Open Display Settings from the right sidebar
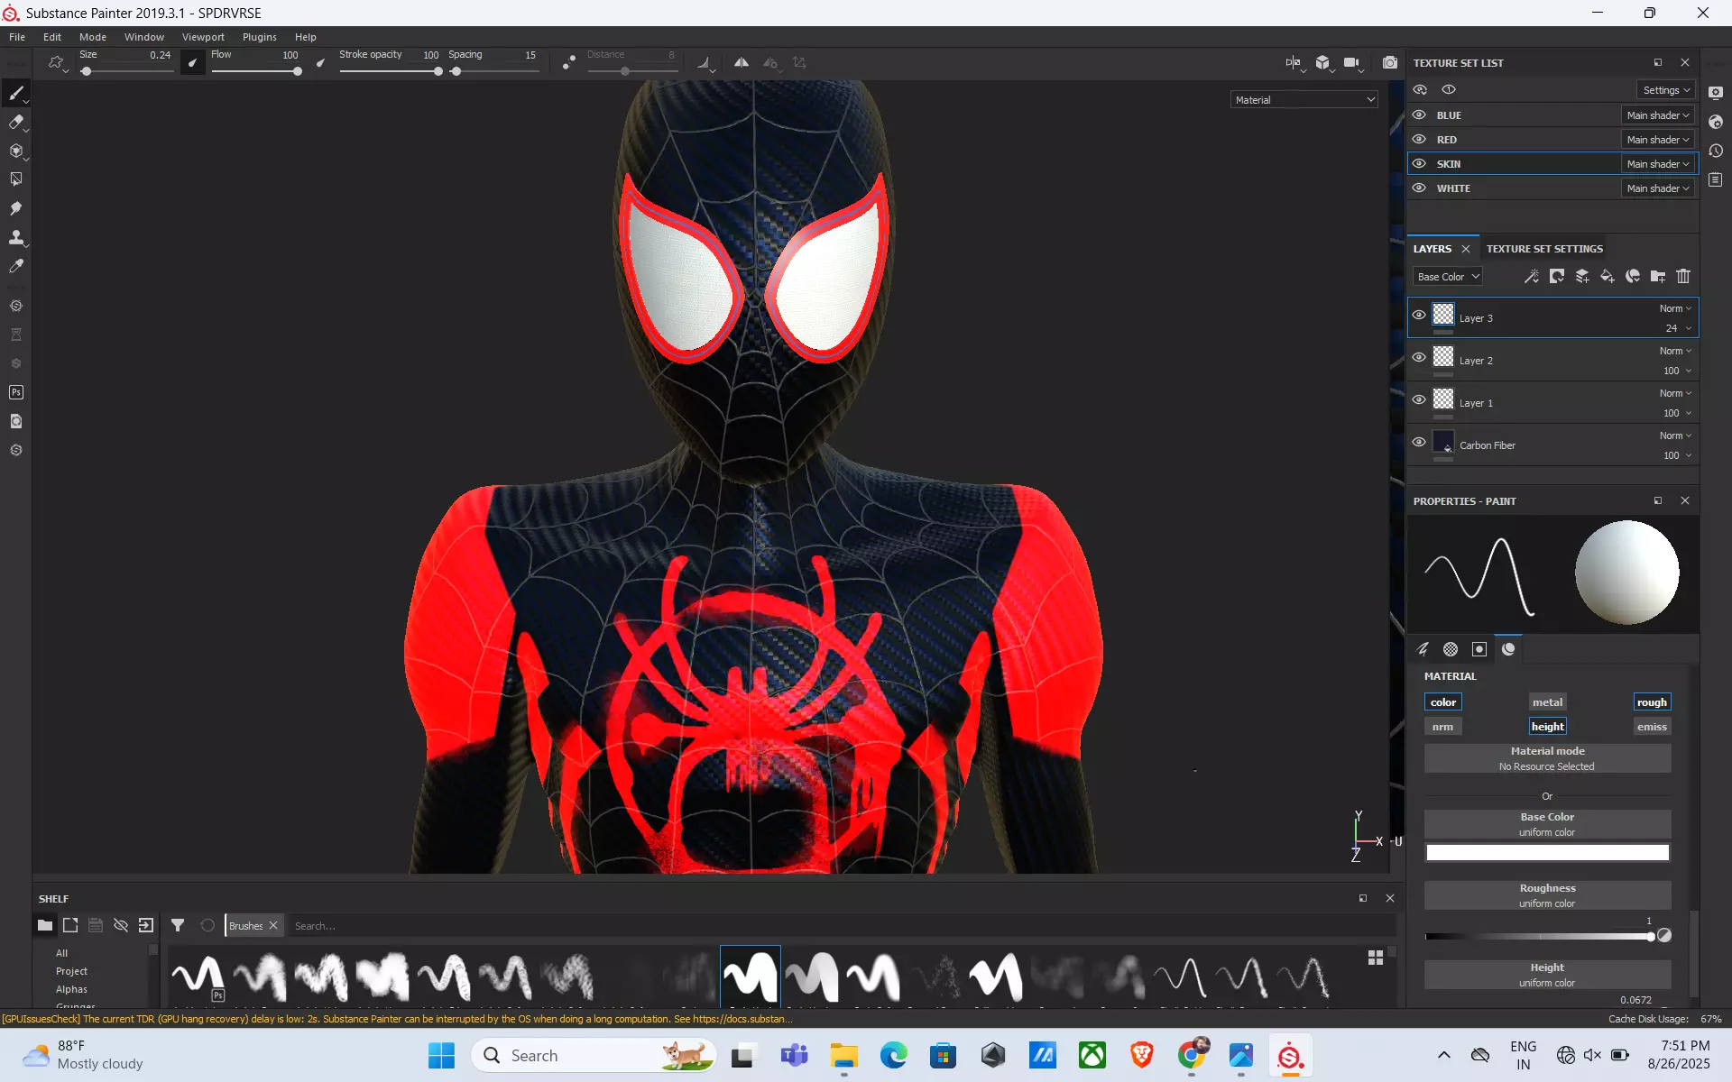Viewport: 1732px width, 1082px height. 1716,93
